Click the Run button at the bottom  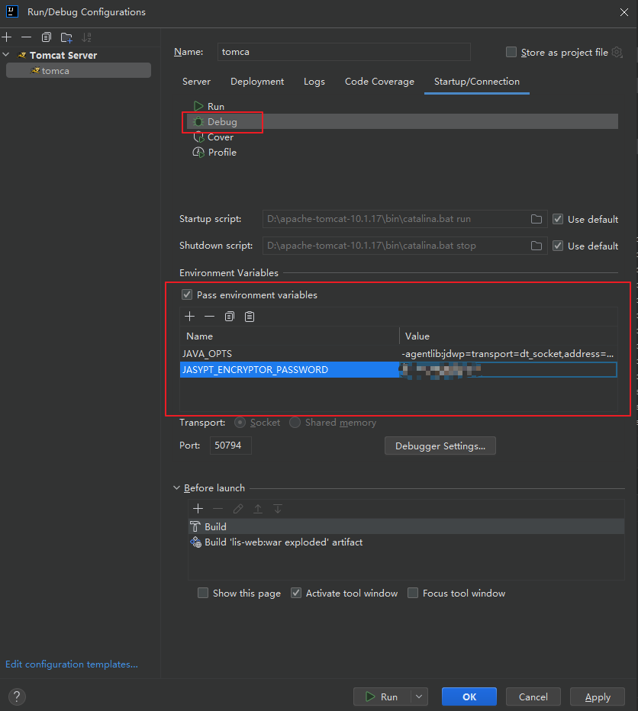382,697
